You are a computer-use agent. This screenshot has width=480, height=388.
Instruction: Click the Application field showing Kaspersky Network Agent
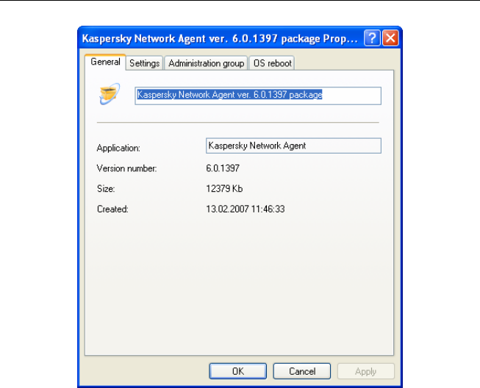tap(293, 145)
